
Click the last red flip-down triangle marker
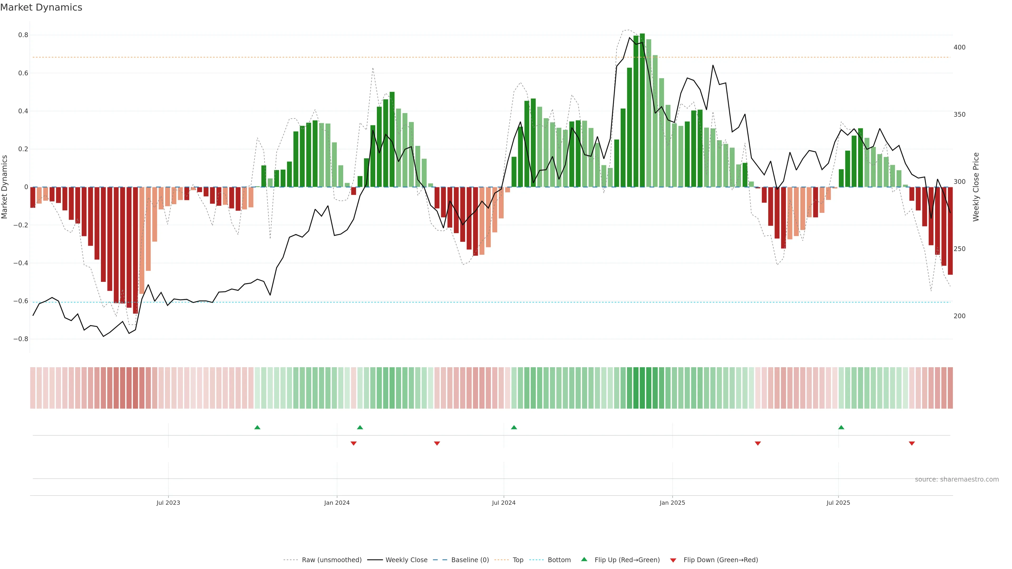(912, 443)
